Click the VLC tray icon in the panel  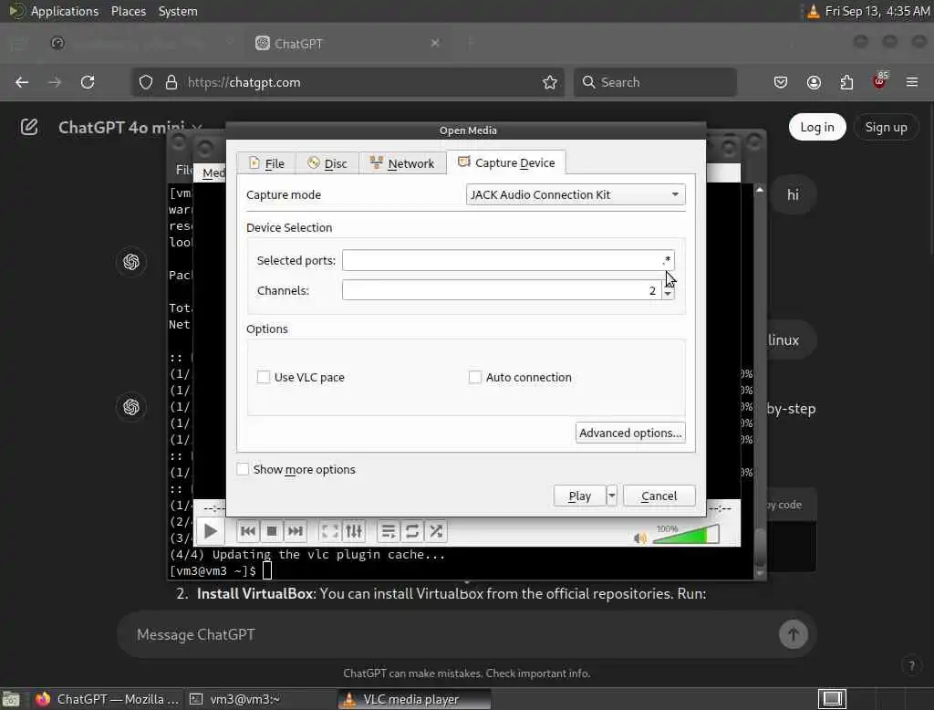[813, 11]
